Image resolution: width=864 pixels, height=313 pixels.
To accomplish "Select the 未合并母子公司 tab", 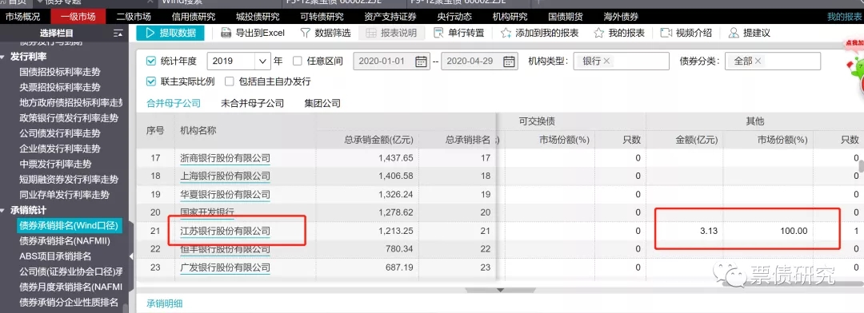I will (252, 103).
